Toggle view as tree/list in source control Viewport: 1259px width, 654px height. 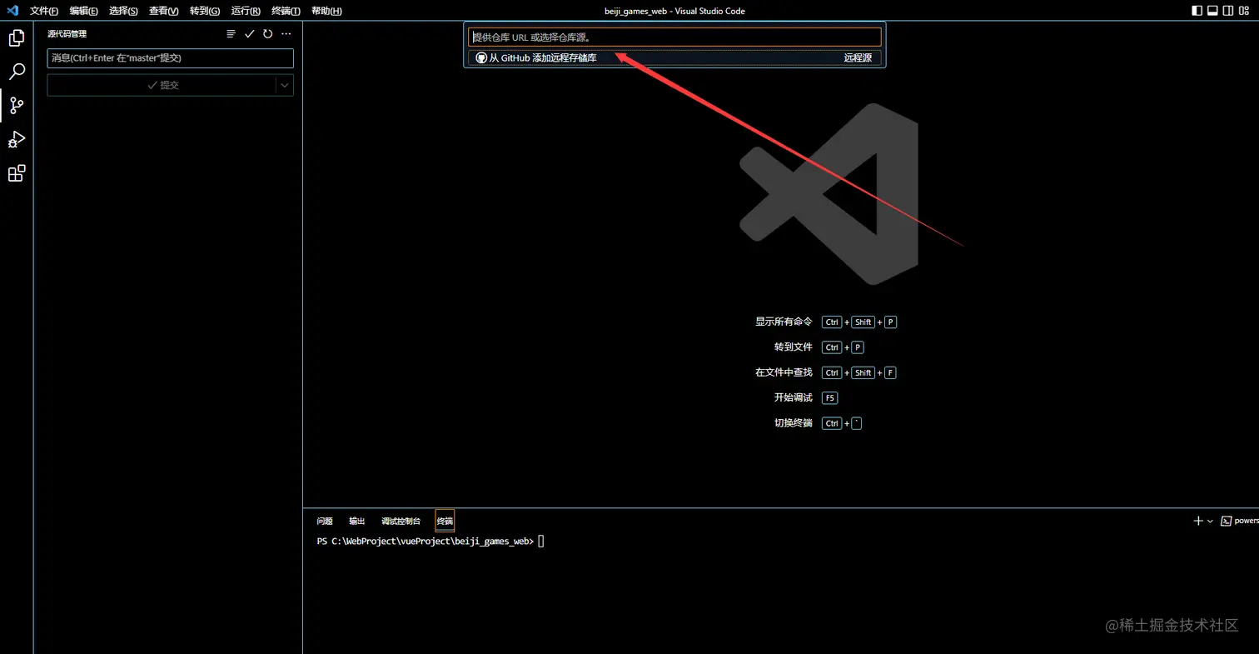[231, 34]
